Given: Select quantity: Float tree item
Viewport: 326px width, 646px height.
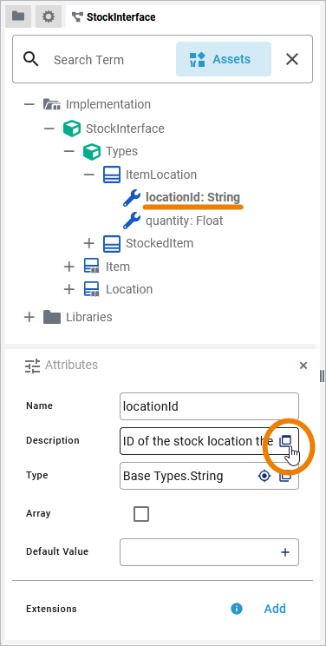Looking at the screenshot, I should [x=185, y=221].
